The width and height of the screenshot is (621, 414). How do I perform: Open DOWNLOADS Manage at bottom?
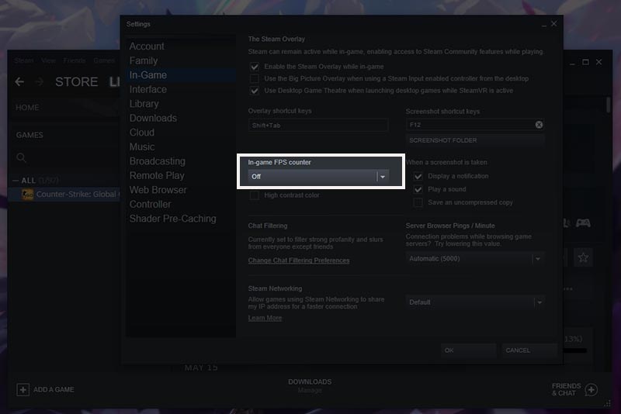click(310, 386)
